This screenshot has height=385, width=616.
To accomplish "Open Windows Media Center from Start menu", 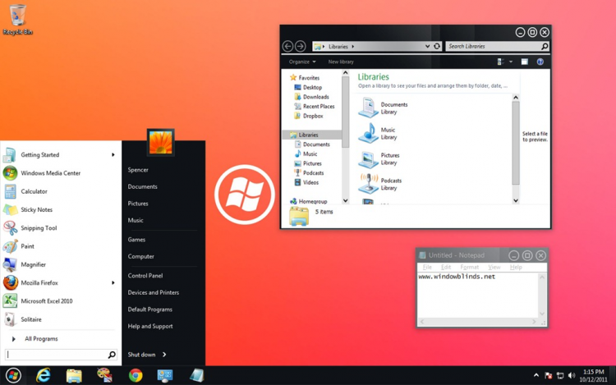I will point(50,173).
